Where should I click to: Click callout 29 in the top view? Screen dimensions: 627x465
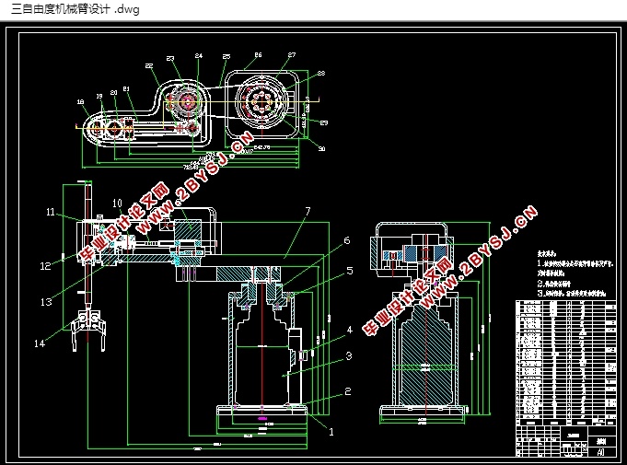click(324, 122)
